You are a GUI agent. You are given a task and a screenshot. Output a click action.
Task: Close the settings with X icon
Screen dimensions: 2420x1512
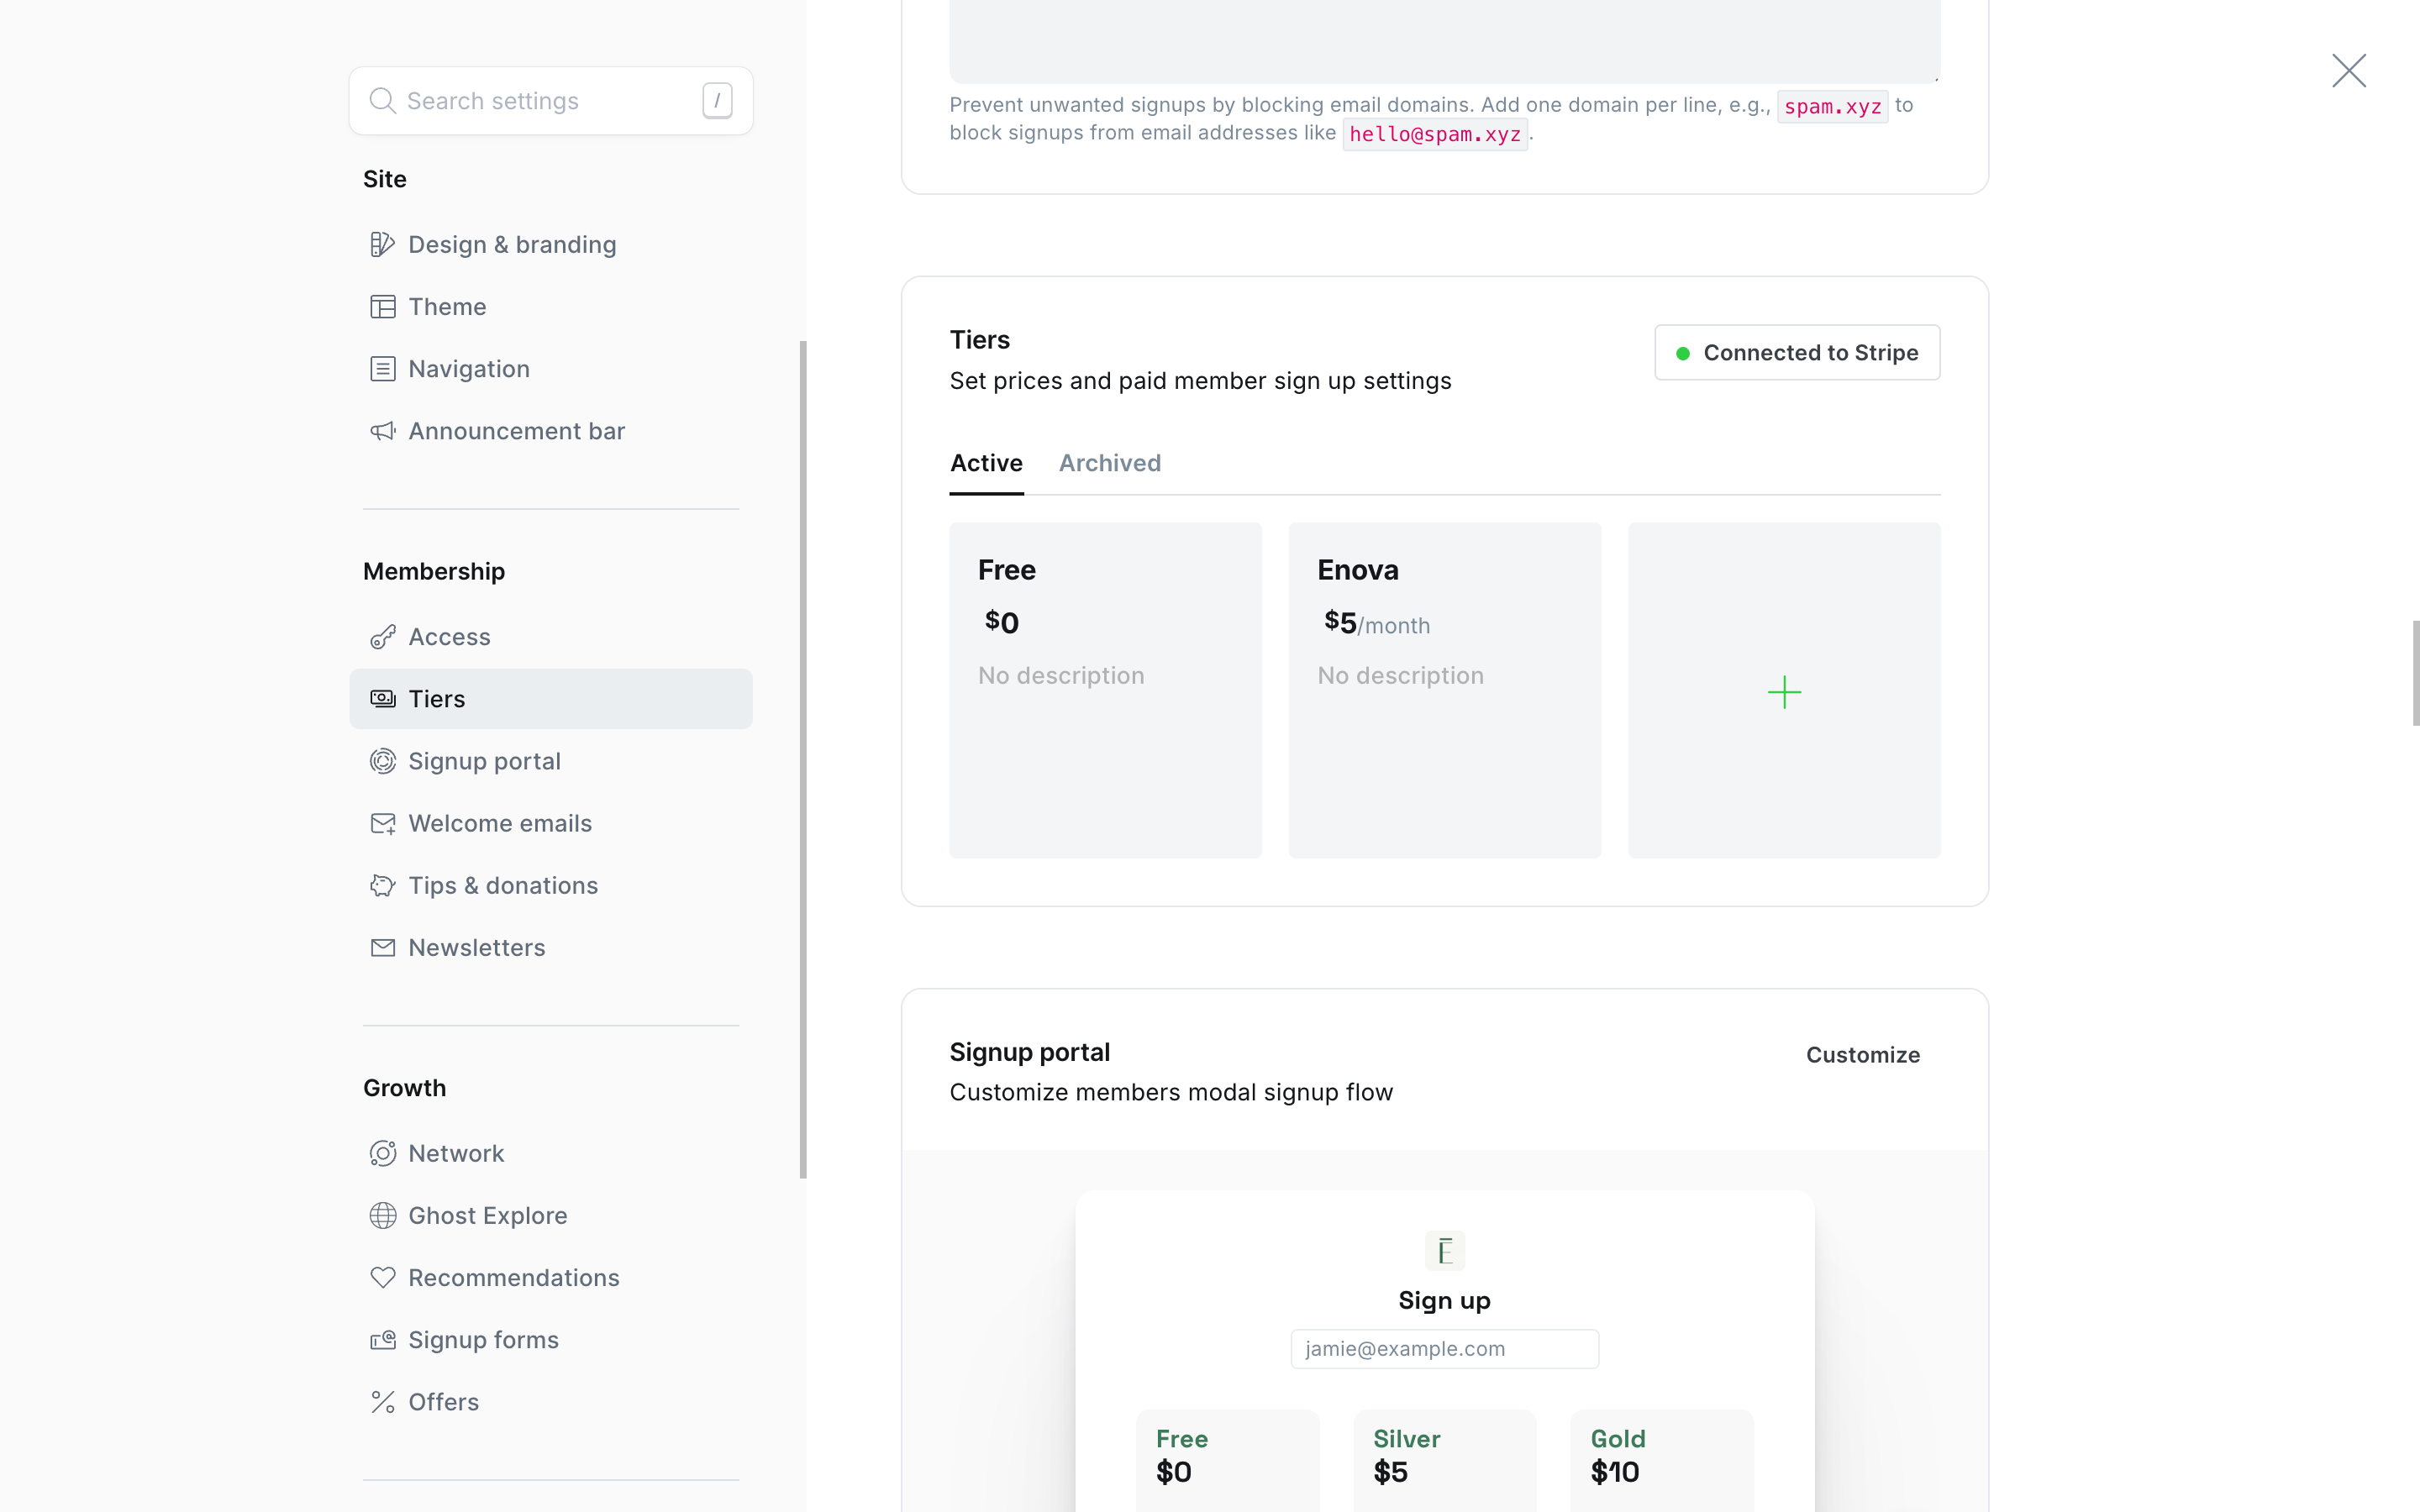point(2348,70)
